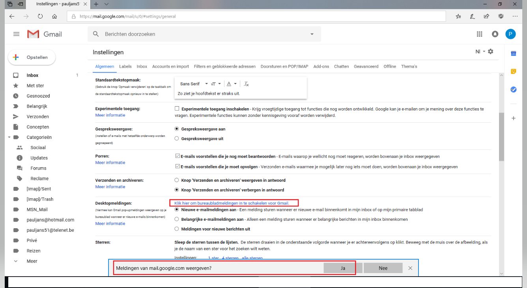Viewport: 527px width, 288px height.
Task: Open the text size dropdown
Action: pyautogui.click(x=215, y=84)
